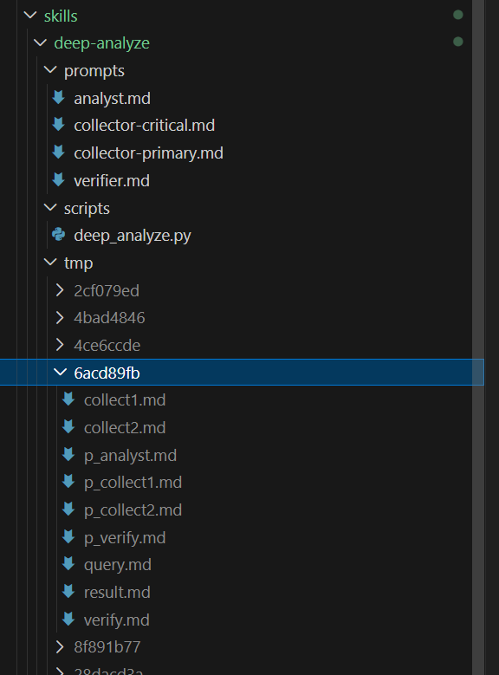The height and width of the screenshot is (675, 499).
Task: Open p_verify.md in the tree
Action: click(125, 538)
